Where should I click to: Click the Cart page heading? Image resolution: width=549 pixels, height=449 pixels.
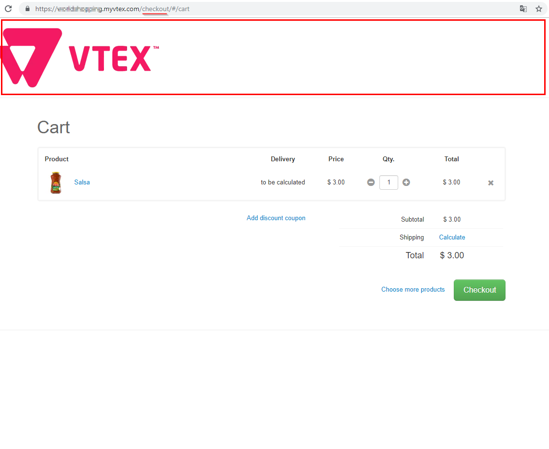(54, 127)
